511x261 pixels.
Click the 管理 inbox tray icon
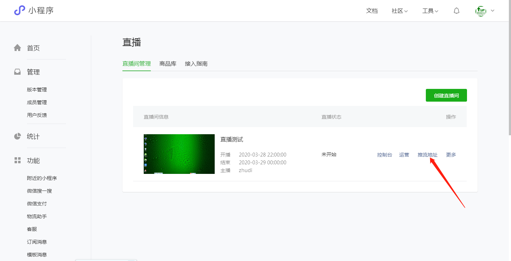[x=17, y=72]
